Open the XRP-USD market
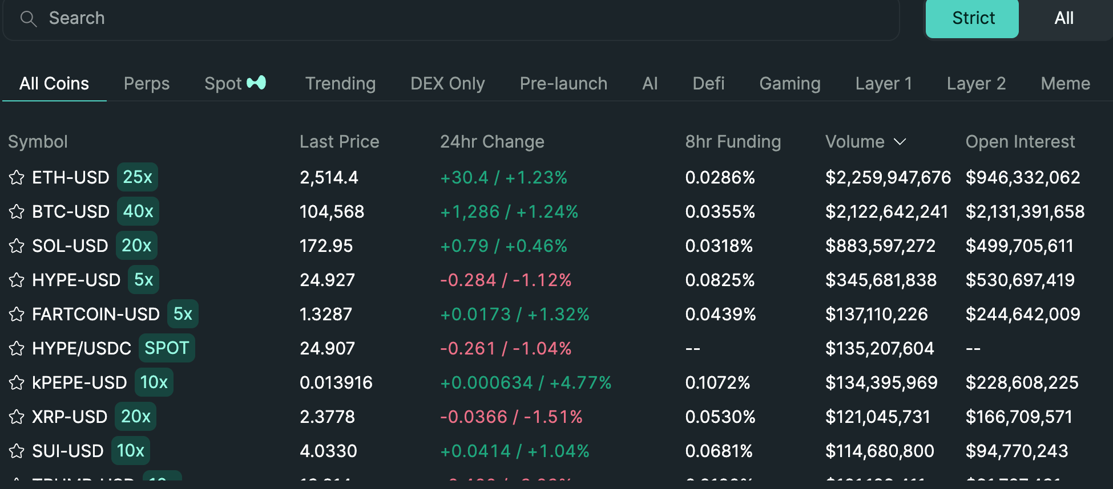Image resolution: width=1113 pixels, height=489 pixels. [70, 417]
